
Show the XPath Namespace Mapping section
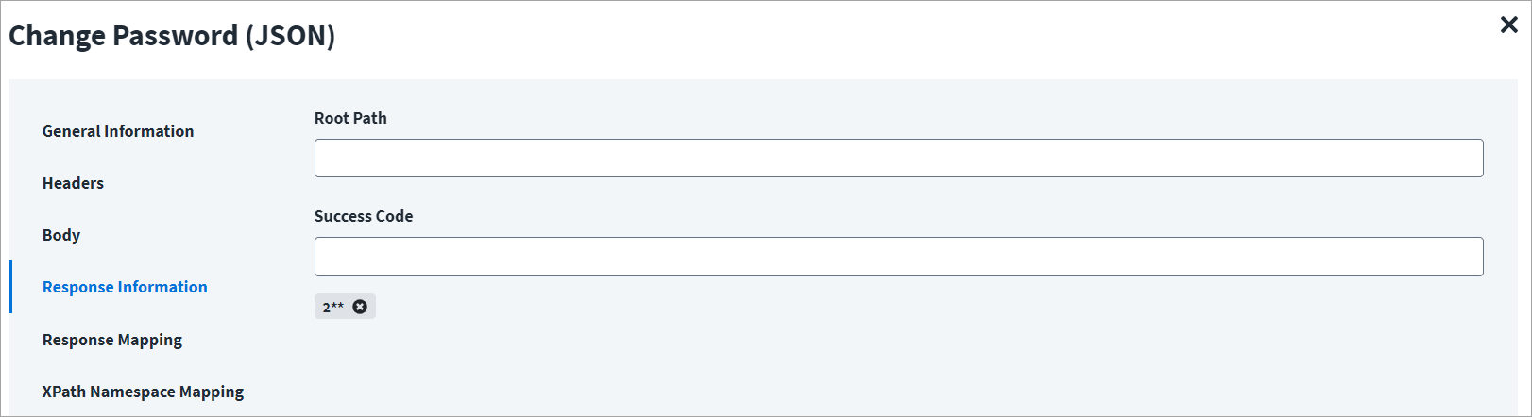143,392
